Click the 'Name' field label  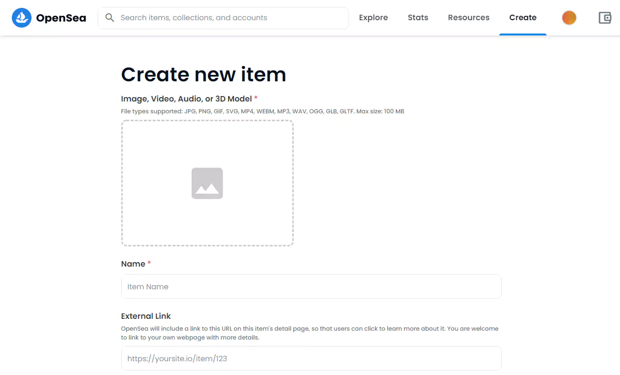click(x=133, y=264)
